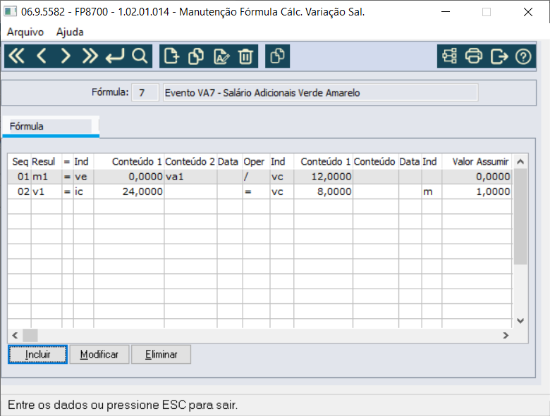This screenshot has height=416, width=550.
Task: Go to last record with double-right arrow
Action: point(90,56)
